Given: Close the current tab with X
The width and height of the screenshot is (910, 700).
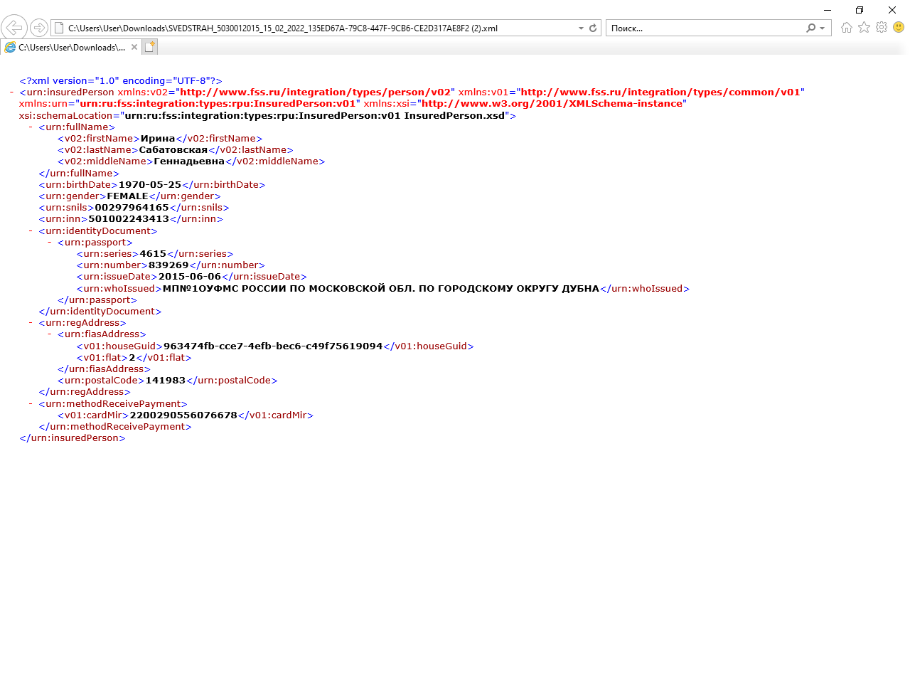Looking at the screenshot, I should 134,47.
